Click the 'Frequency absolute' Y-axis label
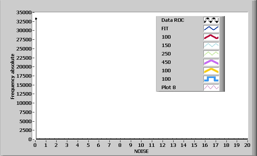This screenshot has height=156, width=257. pos(13,76)
